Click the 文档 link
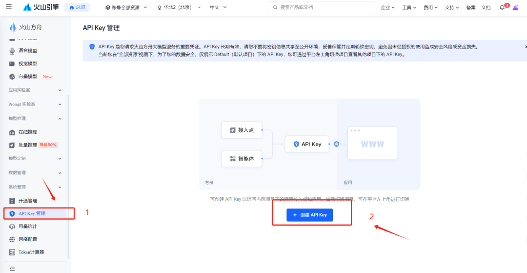527x273 pixels. [x=486, y=7]
